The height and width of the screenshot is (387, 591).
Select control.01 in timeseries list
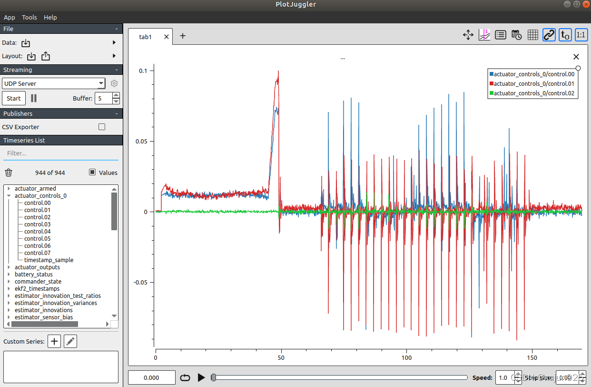[37, 210]
